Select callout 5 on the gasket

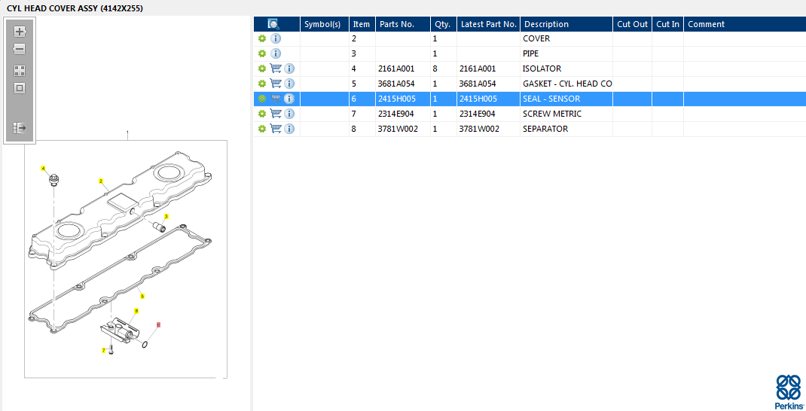pyautogui.click(x=142, y=296)
